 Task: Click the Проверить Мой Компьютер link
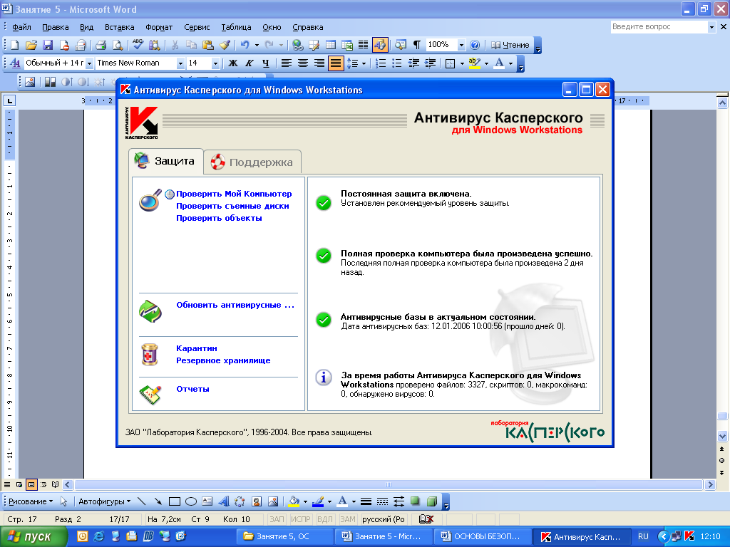coord(234,194)
